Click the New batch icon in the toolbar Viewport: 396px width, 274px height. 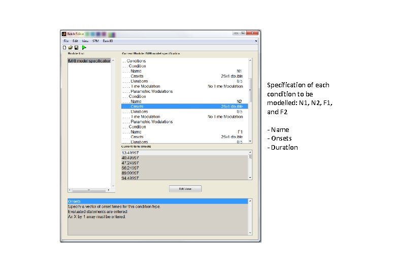tap(64, 47)
